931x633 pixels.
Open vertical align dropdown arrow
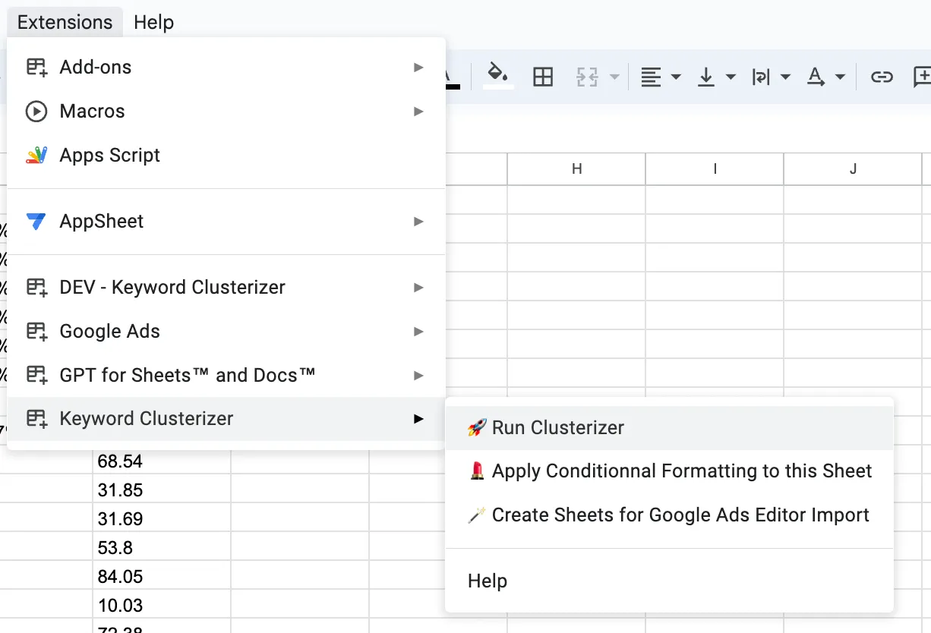tap(731, 77)
